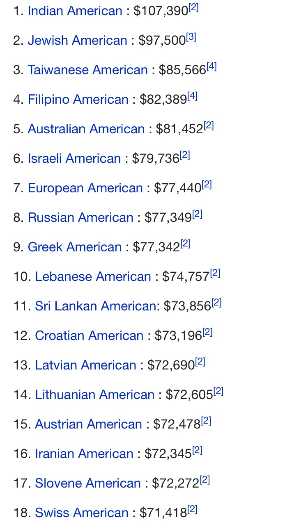Open the Filipino American page
This screenshot has height=529, width=308.
(78, 100)
